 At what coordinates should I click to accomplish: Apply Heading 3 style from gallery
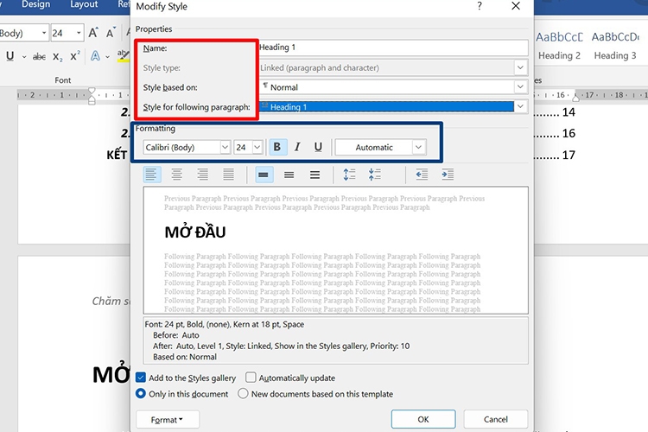pos(615,47)
